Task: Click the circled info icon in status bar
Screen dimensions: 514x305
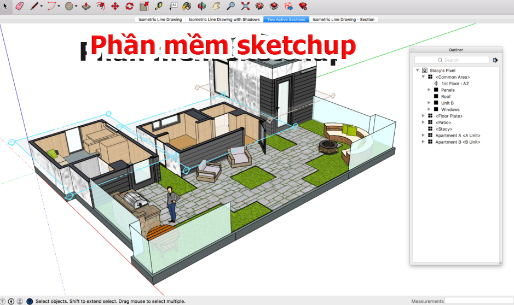Action: (11, 301)
